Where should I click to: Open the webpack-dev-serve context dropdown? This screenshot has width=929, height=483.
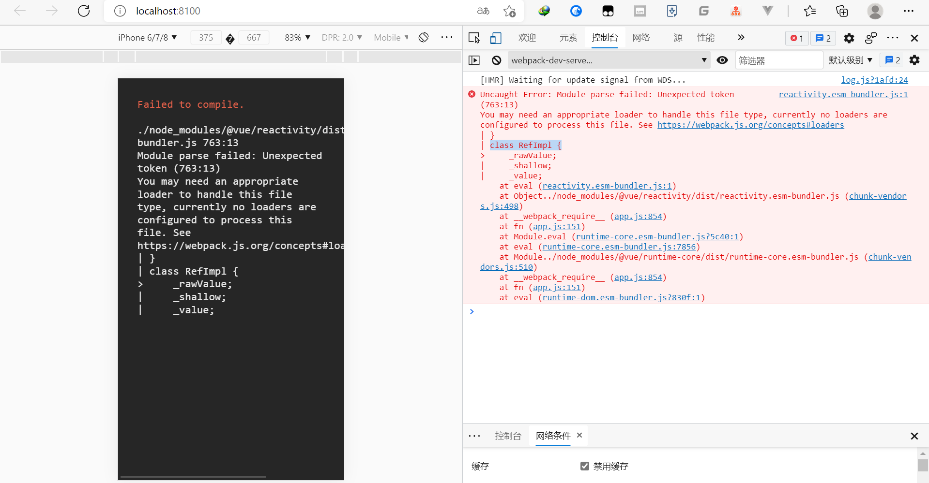click(x=608, y=60)
